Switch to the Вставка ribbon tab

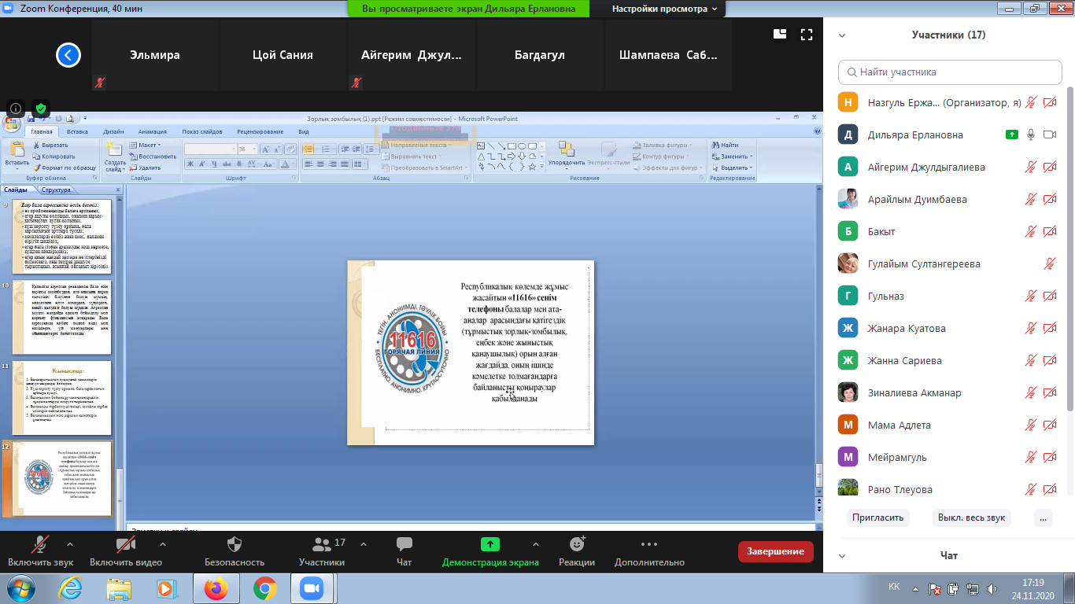(77, 131)
